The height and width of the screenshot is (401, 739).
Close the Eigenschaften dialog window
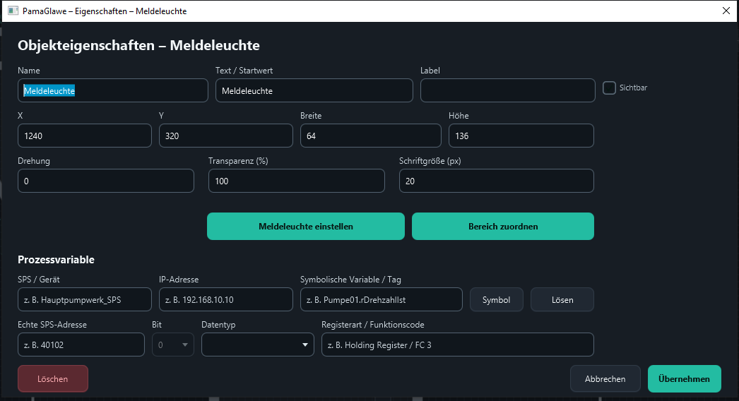[726, 11]
